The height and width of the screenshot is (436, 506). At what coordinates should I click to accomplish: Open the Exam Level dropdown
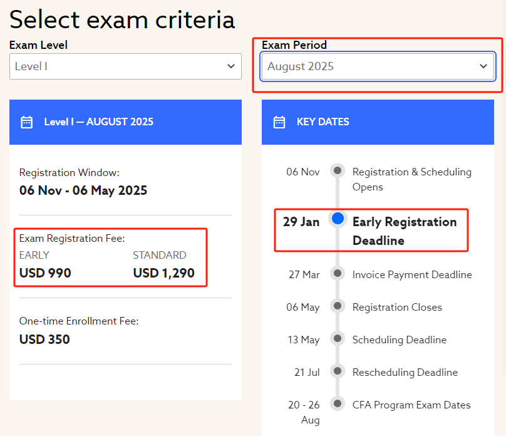[125, 66]
